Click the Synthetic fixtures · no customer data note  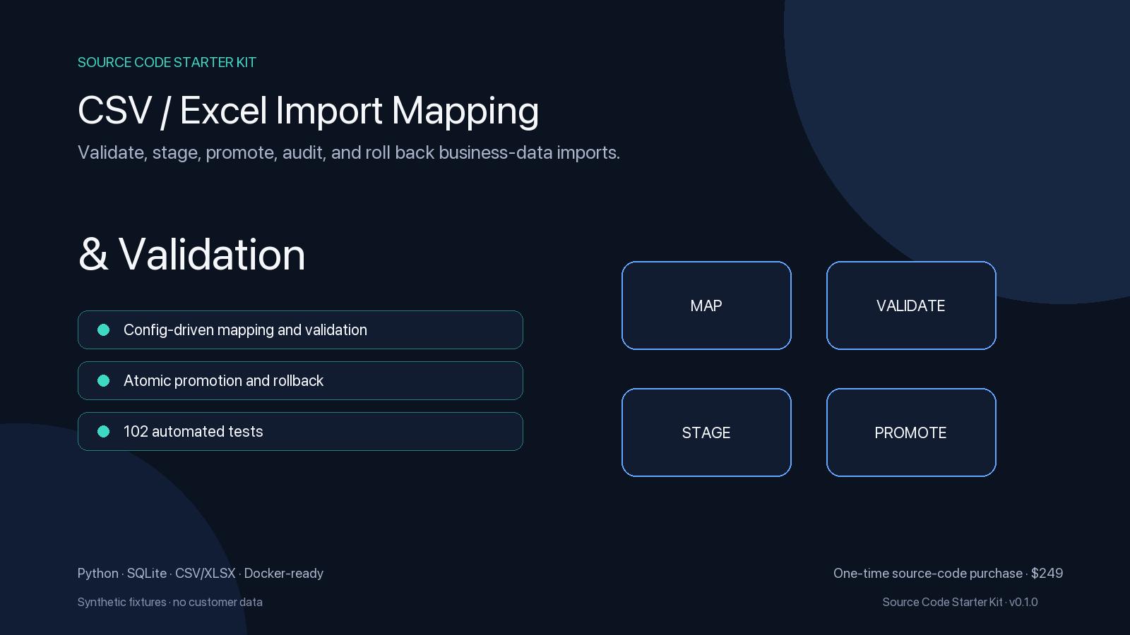click(x=170, y=602)
